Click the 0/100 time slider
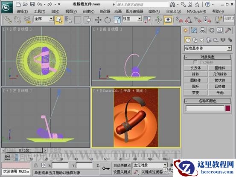The width and height of the screenshot is (236, 177). coord(24,150)
